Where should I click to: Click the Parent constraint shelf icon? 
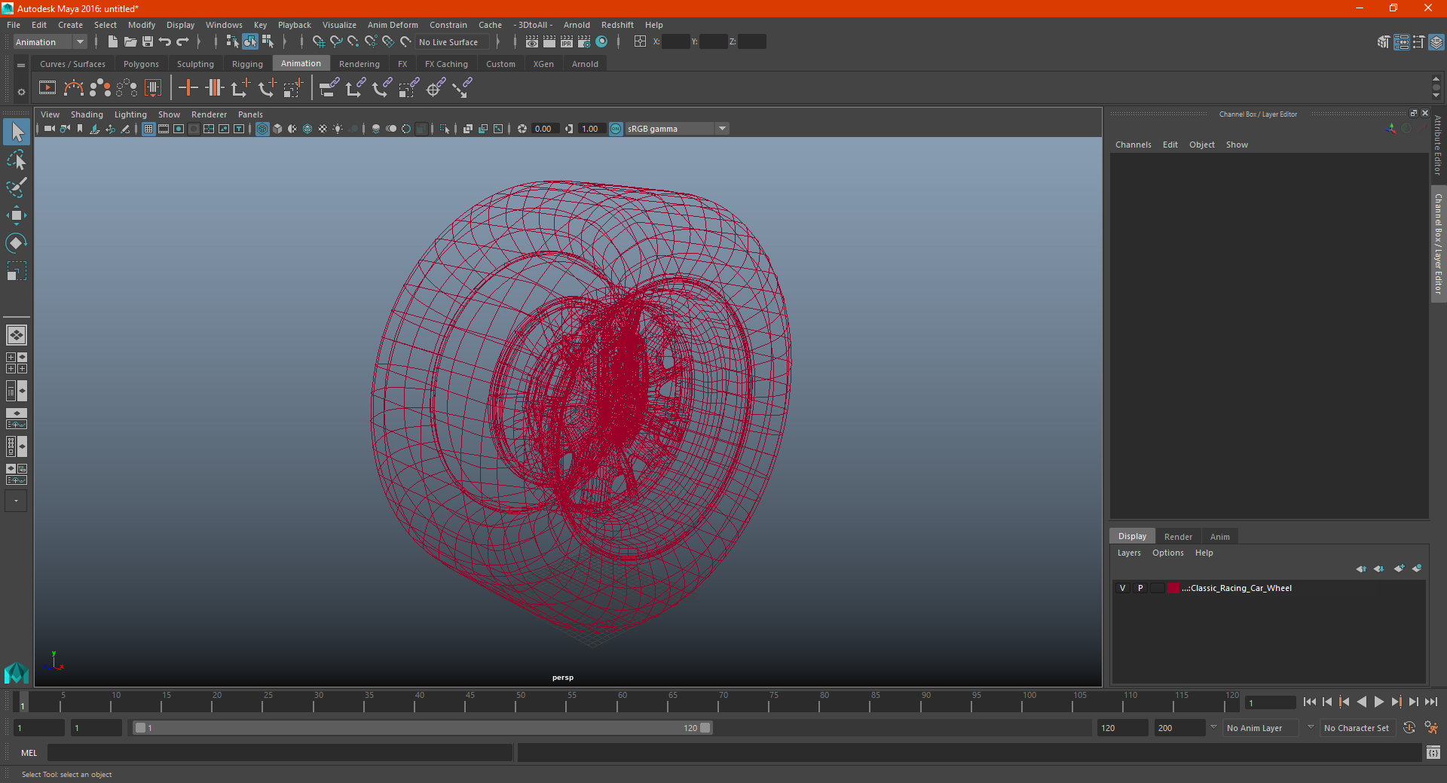pyautogui.click(x=329, y=88)
